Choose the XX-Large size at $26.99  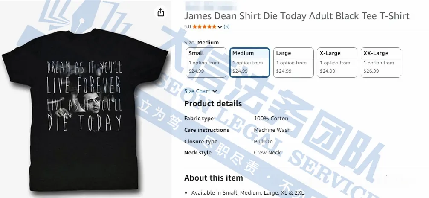coord(381,62)
